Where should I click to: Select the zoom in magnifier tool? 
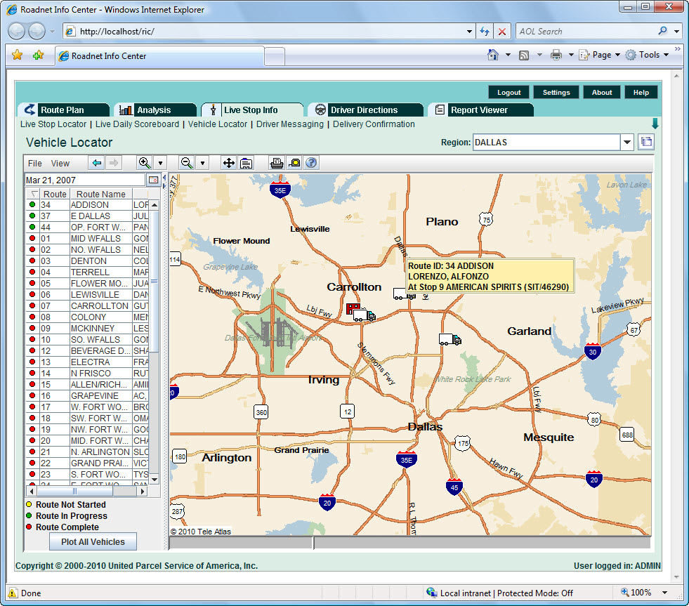[145, 163]
